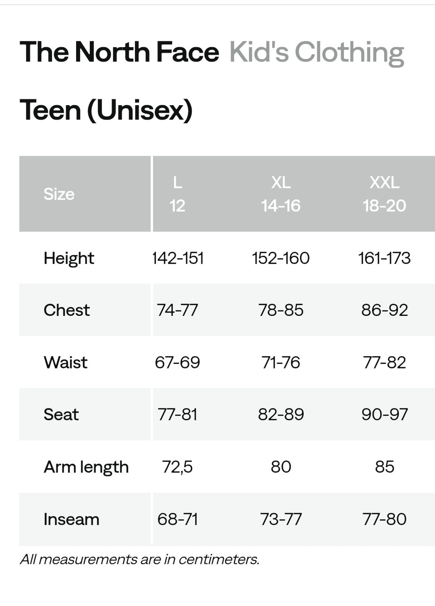The width and height of the screenshot is (435, 606).
Task: Click the Seat row label
Action: coord(61,414)
